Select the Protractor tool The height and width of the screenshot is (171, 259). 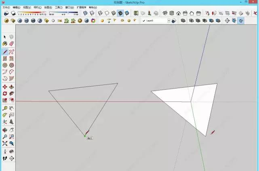(x=5, y=115)
